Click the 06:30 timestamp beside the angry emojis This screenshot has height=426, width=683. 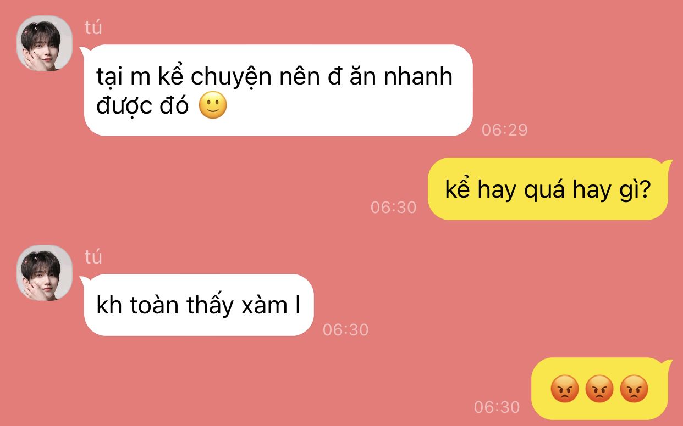497,407
